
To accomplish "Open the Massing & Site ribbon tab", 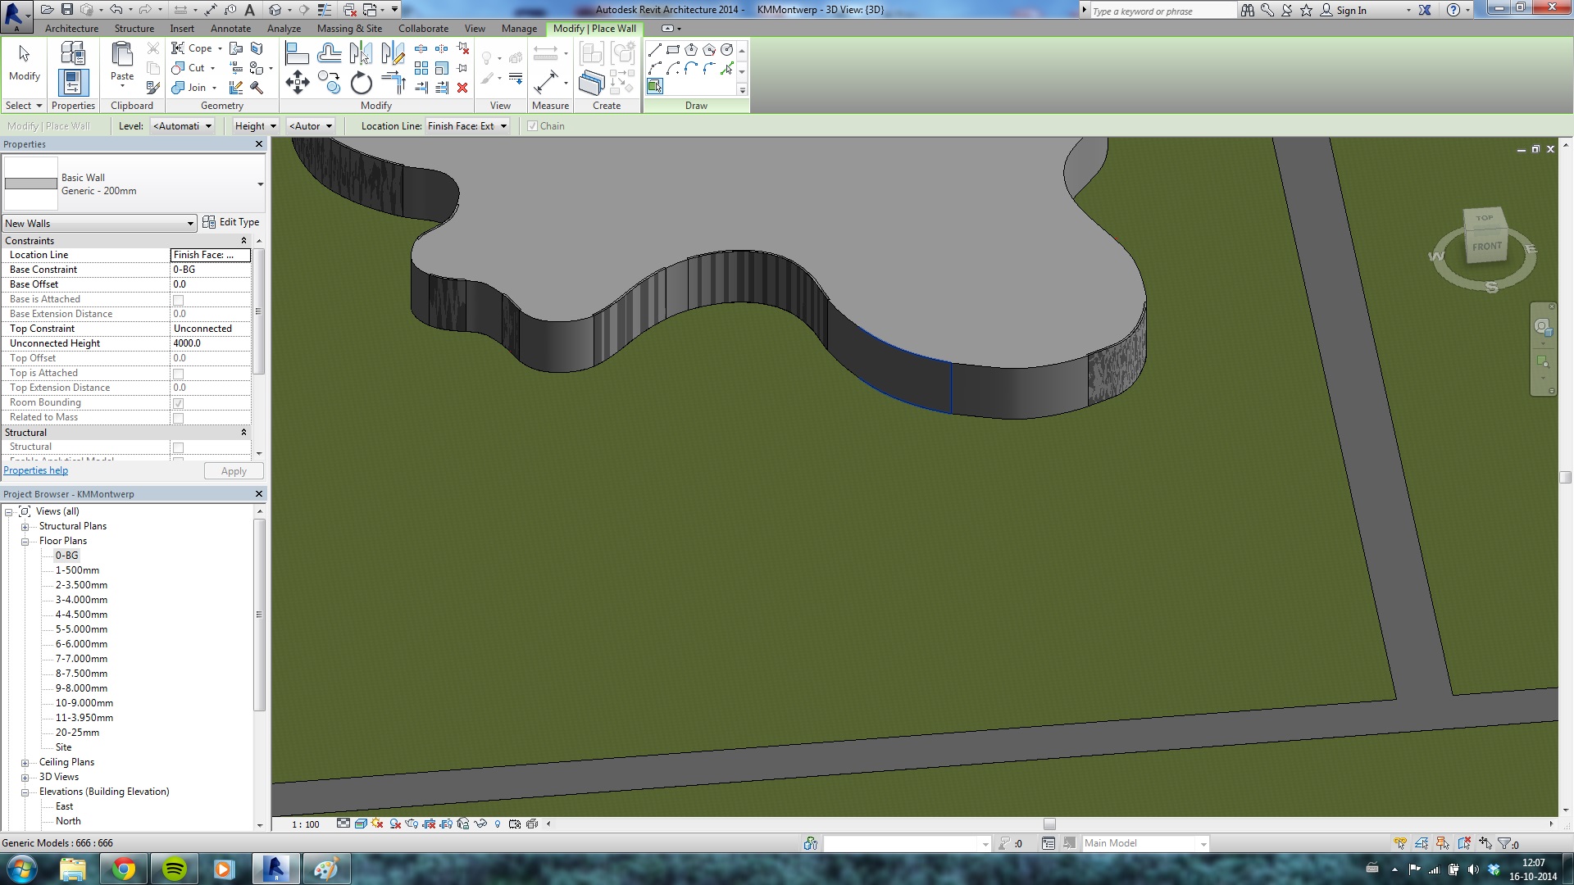I will (x=349, y=29).
